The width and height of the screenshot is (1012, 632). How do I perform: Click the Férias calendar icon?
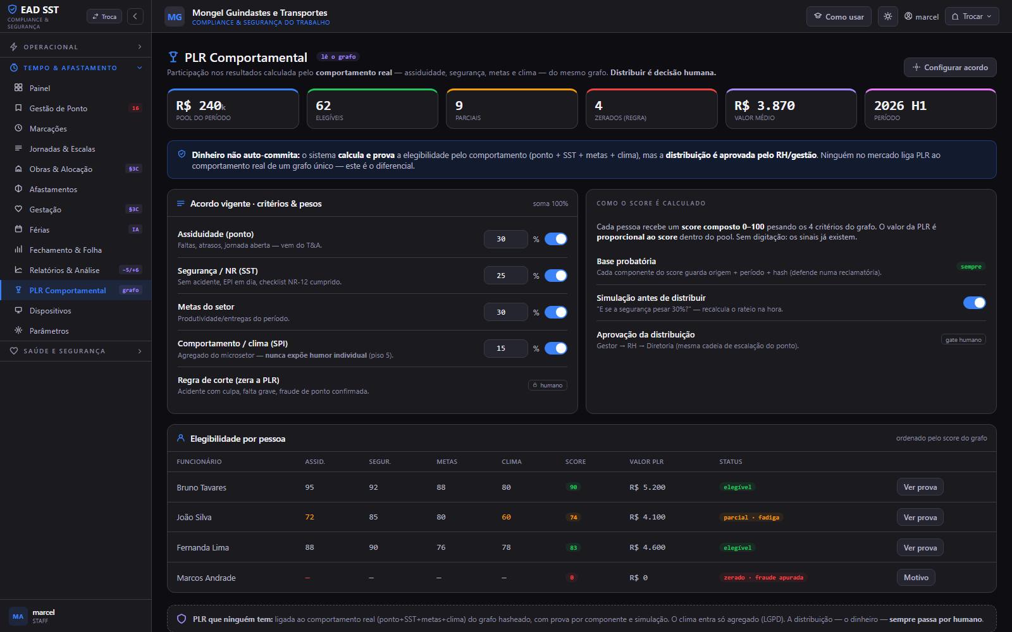(x=18, y=229)
